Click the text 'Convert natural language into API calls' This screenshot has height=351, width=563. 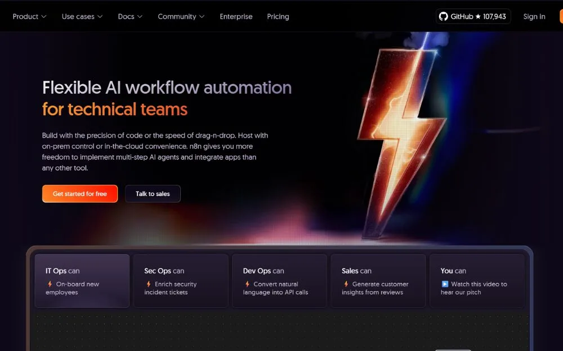click(276, 288)
